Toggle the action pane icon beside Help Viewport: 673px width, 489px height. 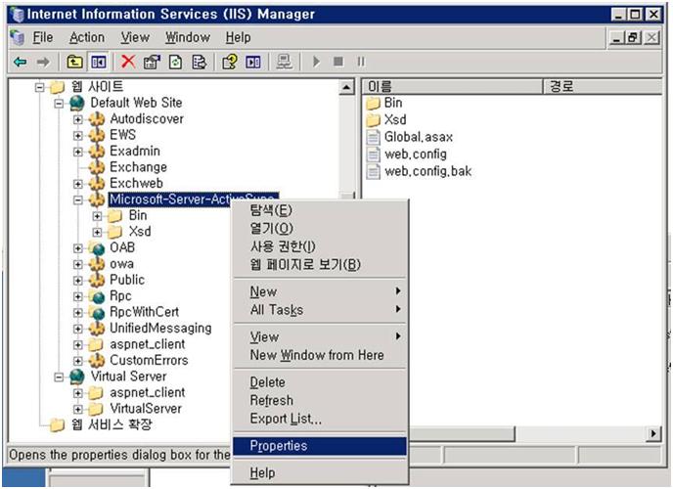click(x=252, y=63)
